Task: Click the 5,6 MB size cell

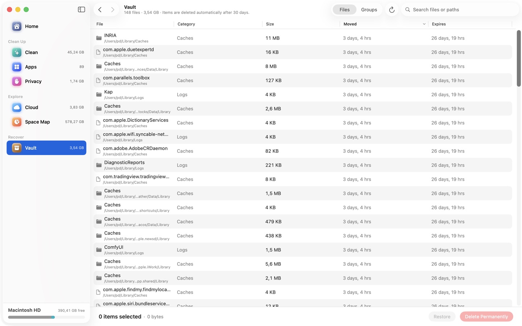Action: coord(273,264)
